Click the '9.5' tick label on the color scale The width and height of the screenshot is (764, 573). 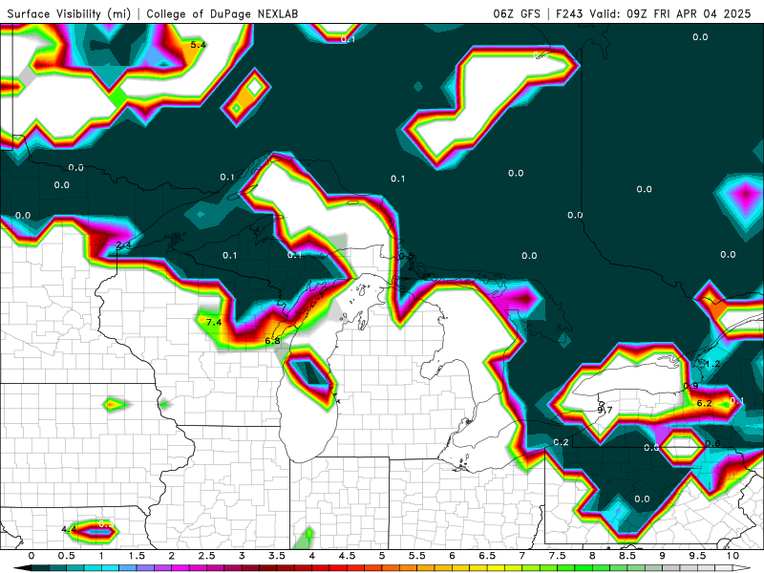pyautogui.click(x=698, y=556)
